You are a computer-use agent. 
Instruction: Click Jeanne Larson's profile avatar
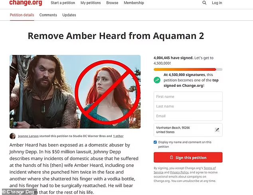(x=13, y=136)
